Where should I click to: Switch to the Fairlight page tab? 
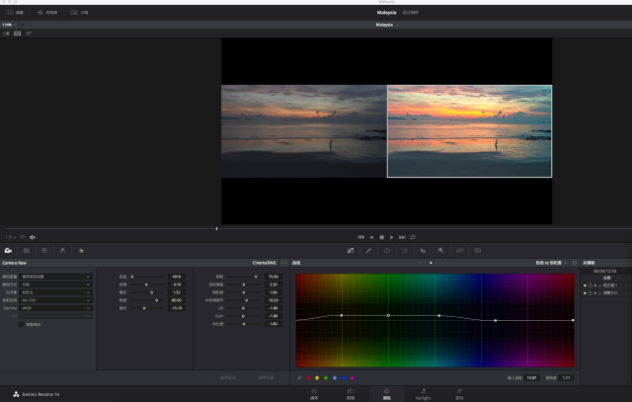[423, 393]
